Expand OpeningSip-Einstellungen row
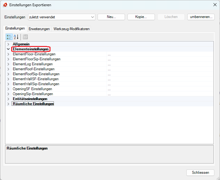This screenshot has height=180, width=220. [8, 94]
